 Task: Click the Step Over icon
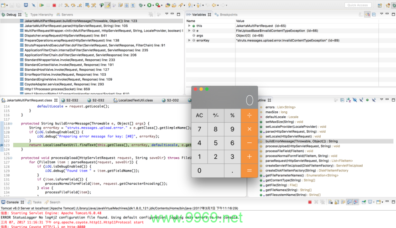(x=73, y=5)
